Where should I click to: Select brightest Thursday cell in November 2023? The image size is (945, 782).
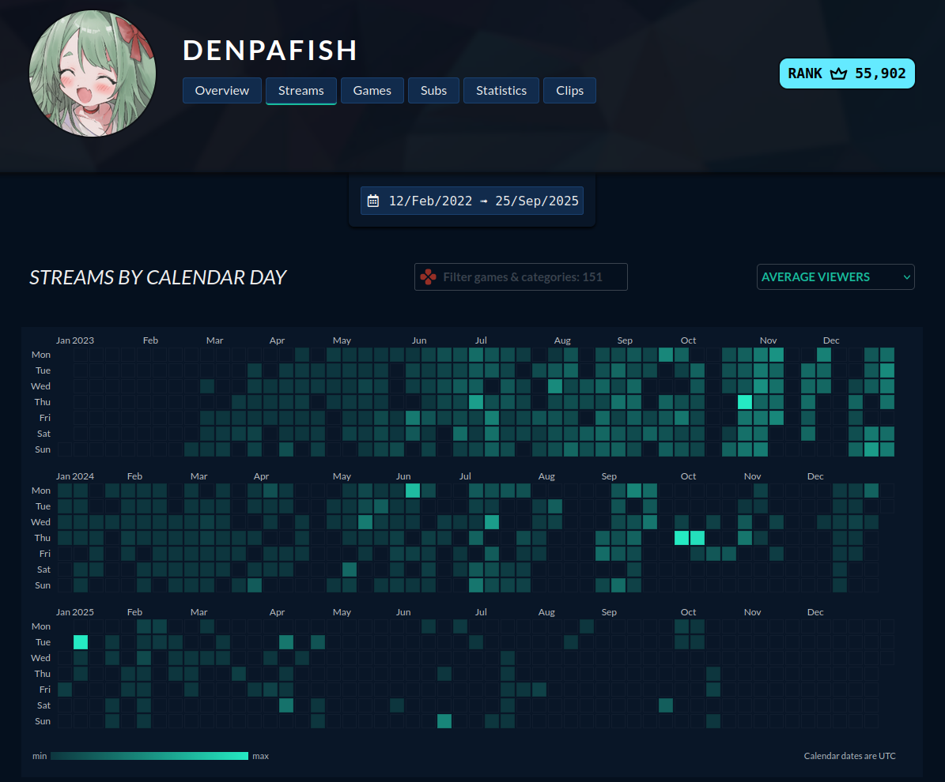pos(745,401)
